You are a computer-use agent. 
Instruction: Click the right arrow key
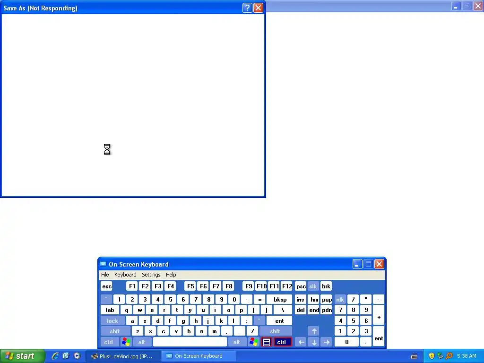tap(327, 342)
